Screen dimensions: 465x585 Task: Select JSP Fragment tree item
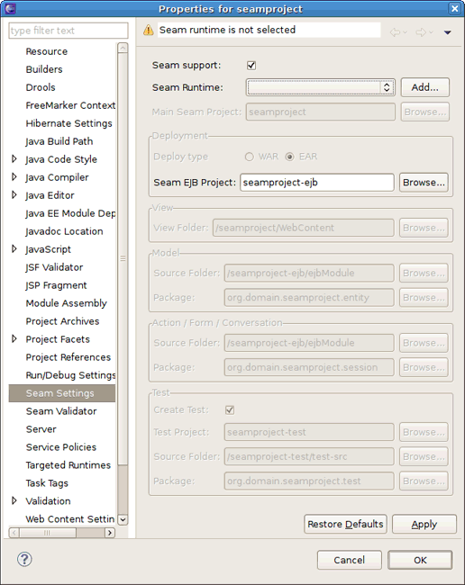click(56, 285)
